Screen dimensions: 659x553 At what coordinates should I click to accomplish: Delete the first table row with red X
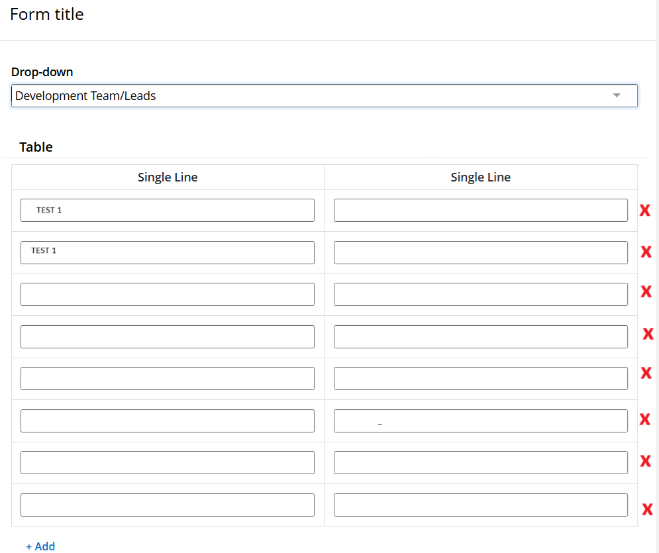click(644, 211)
